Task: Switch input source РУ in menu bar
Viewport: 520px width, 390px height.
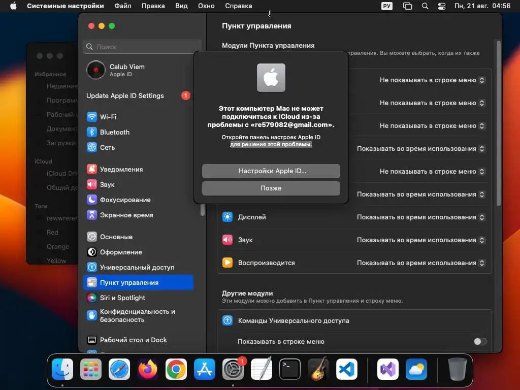Action: (x=386, y=6)
